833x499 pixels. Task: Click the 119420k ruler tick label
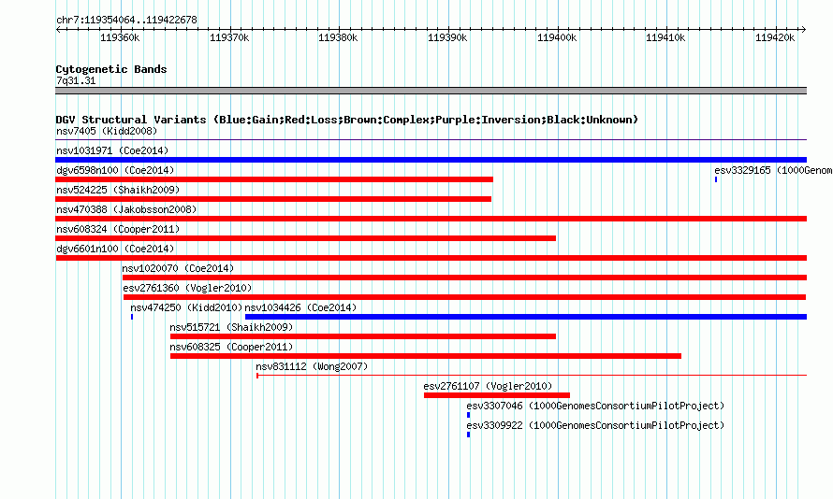coord(775,37)
